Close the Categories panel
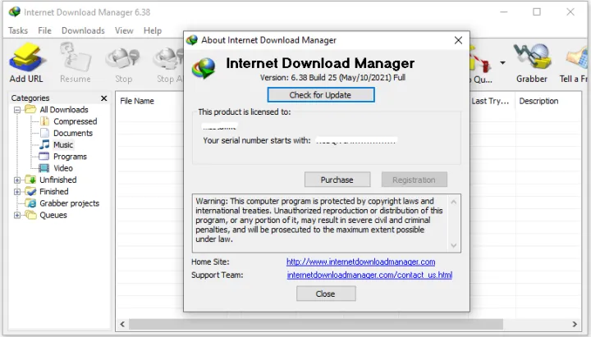Viewport: 591px width, 337px height. (104, 98)
